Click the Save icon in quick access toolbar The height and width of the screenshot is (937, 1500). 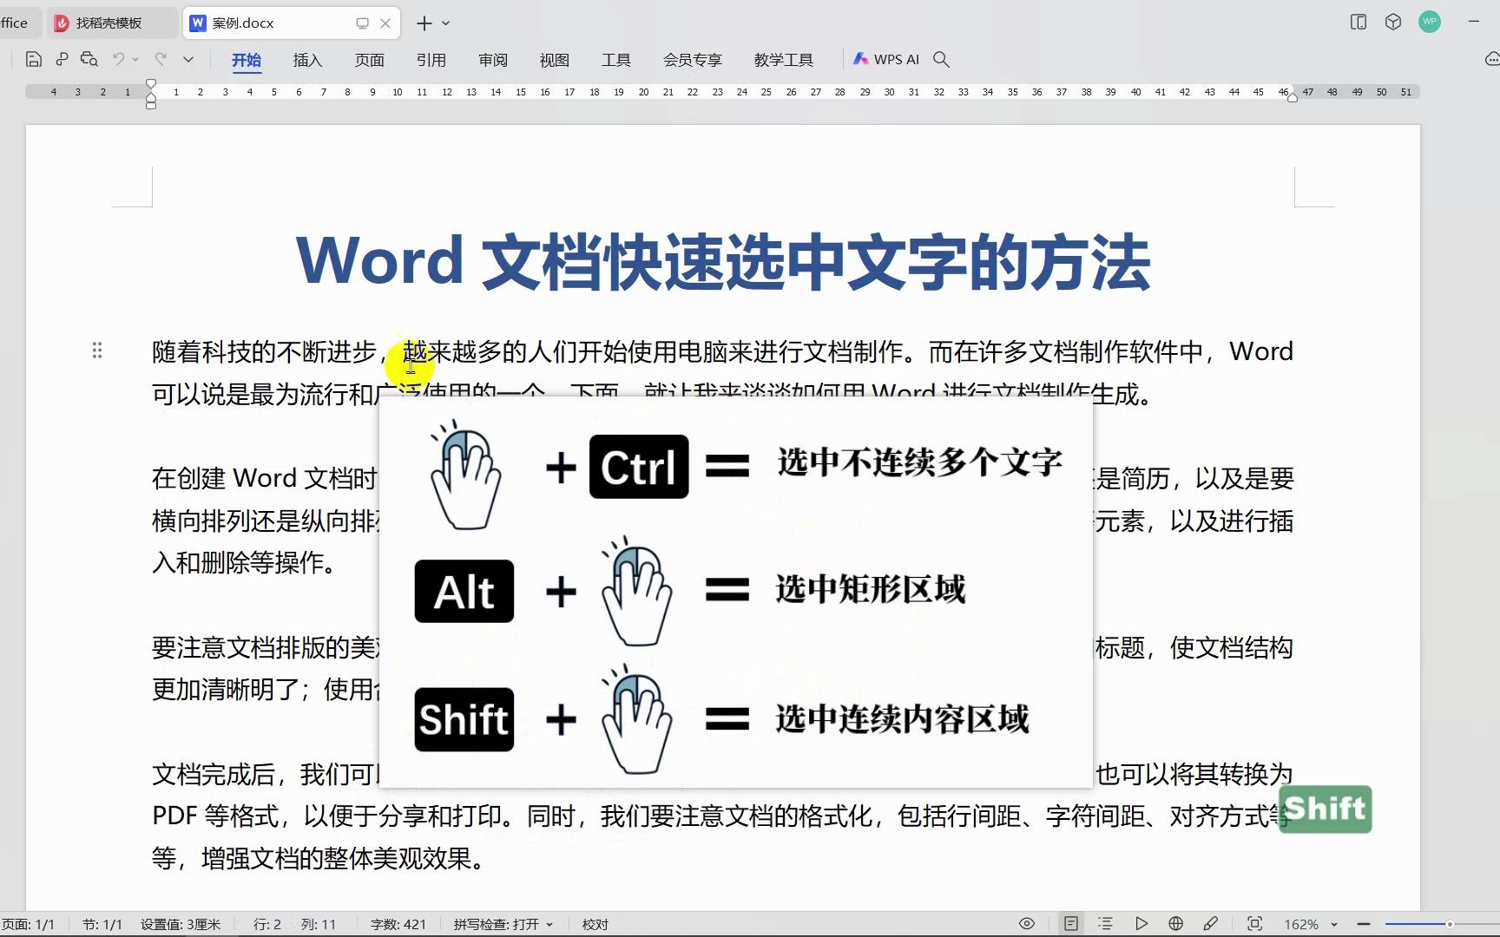pyautogui.click(x=33, y=59)
